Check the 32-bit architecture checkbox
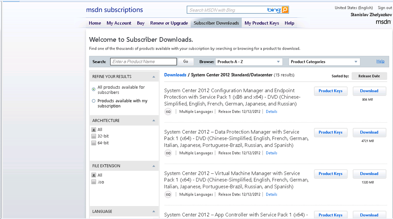393x219 pixels. tap(94, 136)
